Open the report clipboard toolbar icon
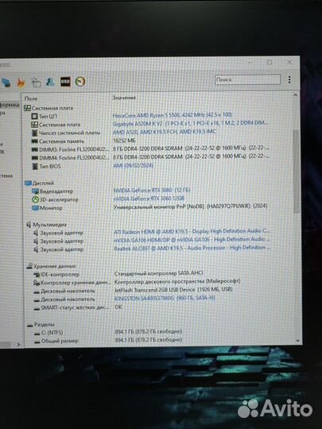Screen dimensions: 322x429 click(36, 82)
